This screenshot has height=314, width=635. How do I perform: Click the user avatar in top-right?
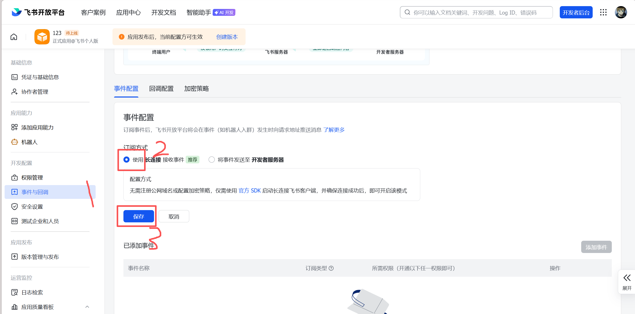point(621,13)
